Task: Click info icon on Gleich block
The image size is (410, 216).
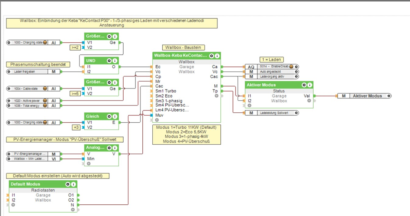Action: coord(115,116)
